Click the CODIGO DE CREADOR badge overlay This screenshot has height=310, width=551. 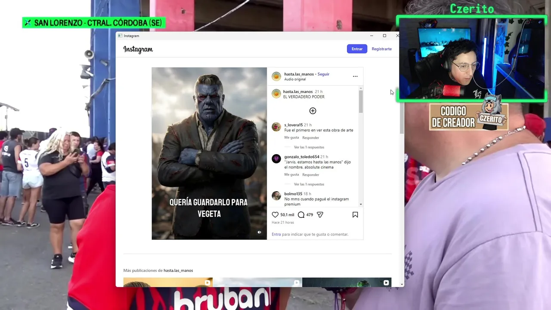(x=469, y=117)
